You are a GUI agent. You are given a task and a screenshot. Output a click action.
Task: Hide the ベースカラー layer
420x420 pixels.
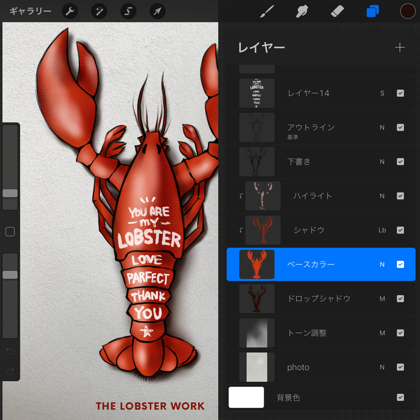pos(400,265)
